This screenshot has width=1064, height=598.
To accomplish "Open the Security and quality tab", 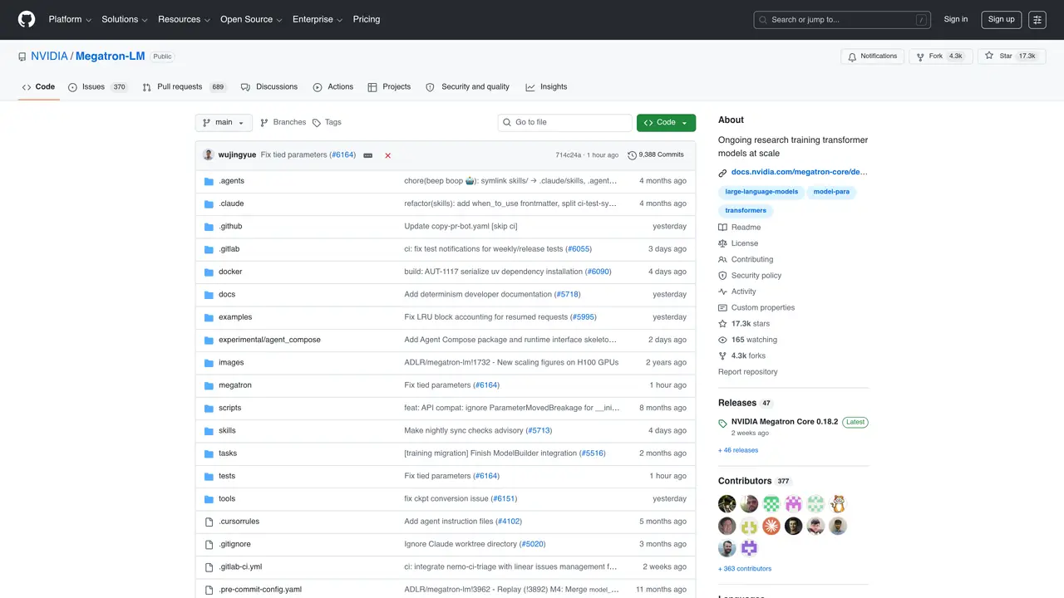I will (x=468, y=87).
